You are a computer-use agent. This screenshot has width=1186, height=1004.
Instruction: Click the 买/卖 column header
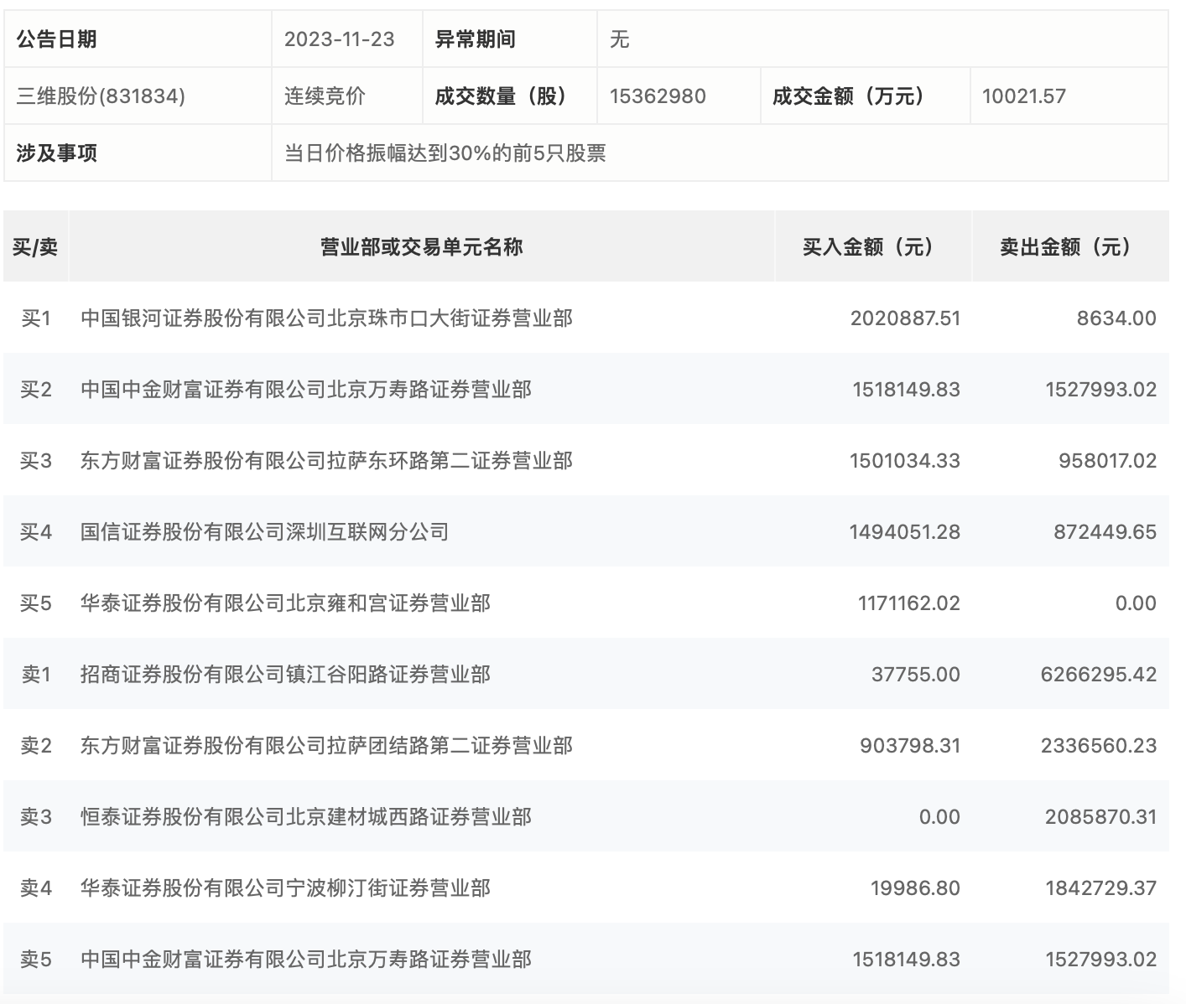click(x=35, y=246)
